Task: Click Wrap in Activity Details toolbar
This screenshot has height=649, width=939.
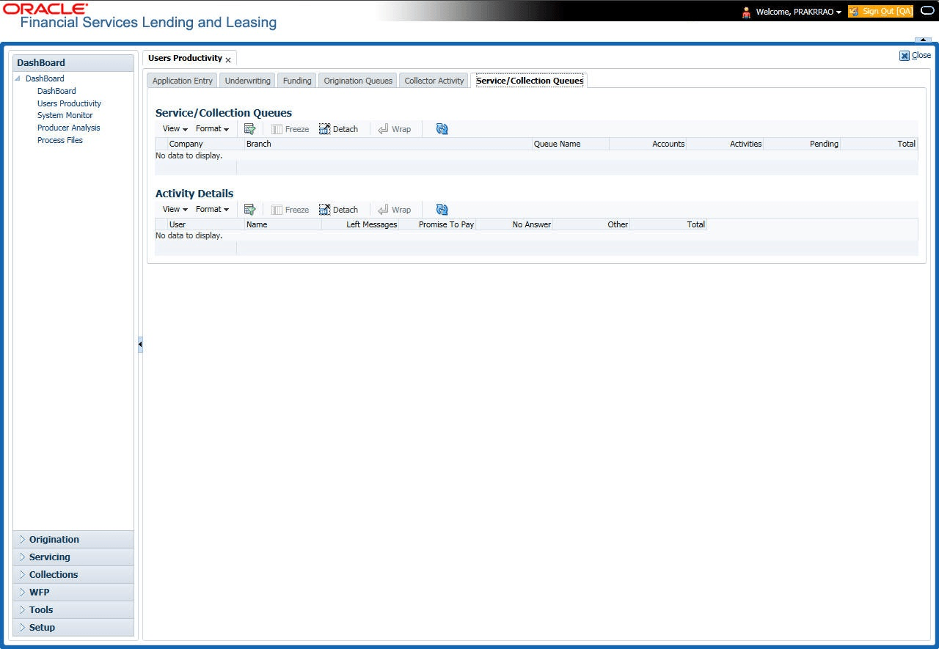Action: click(395, 210)
